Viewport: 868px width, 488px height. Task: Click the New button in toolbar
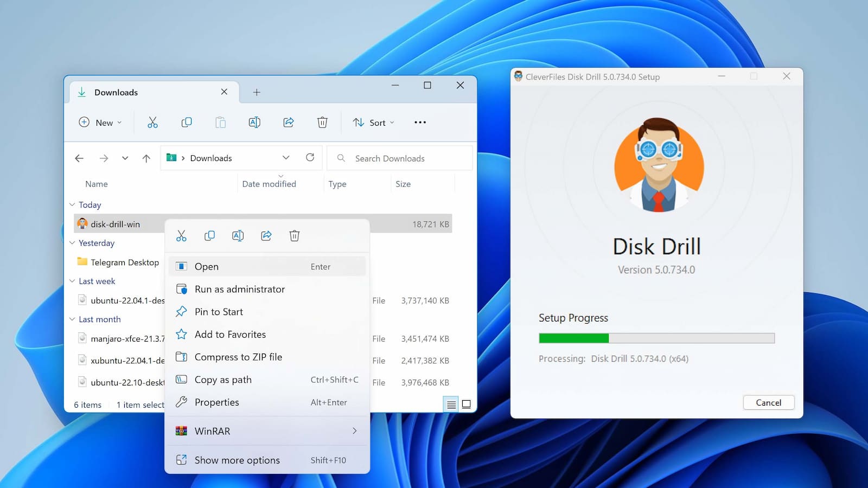[x=100, y=123]
